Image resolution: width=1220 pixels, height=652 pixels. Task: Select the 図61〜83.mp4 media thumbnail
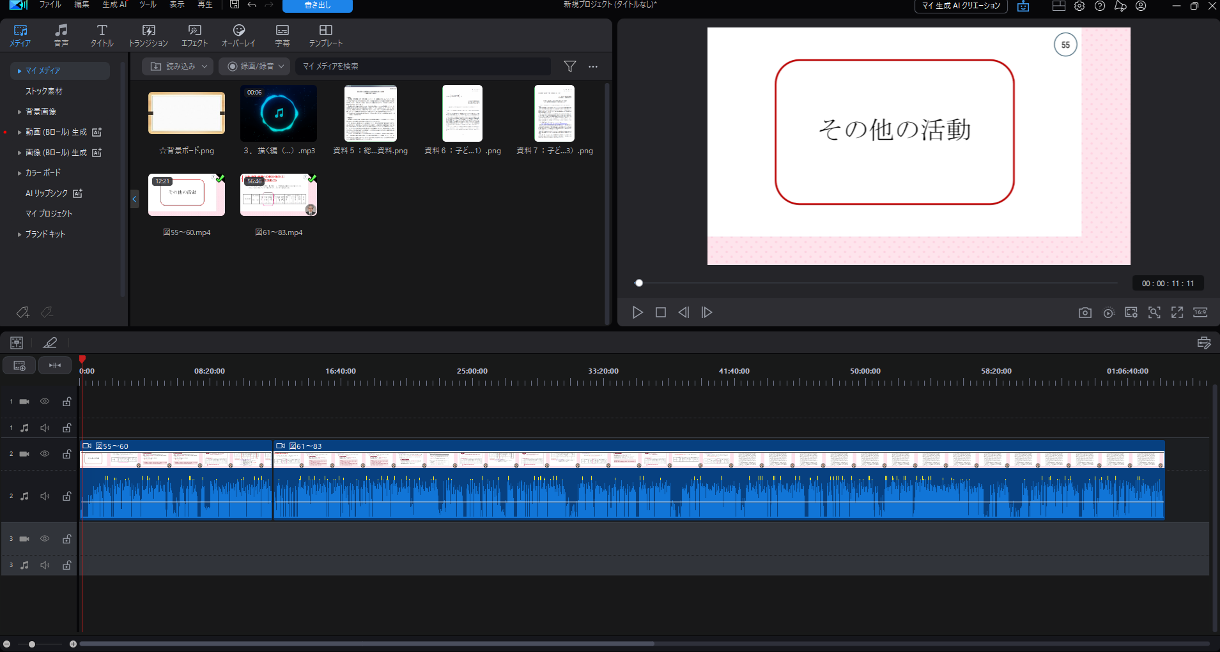(278, 195)
